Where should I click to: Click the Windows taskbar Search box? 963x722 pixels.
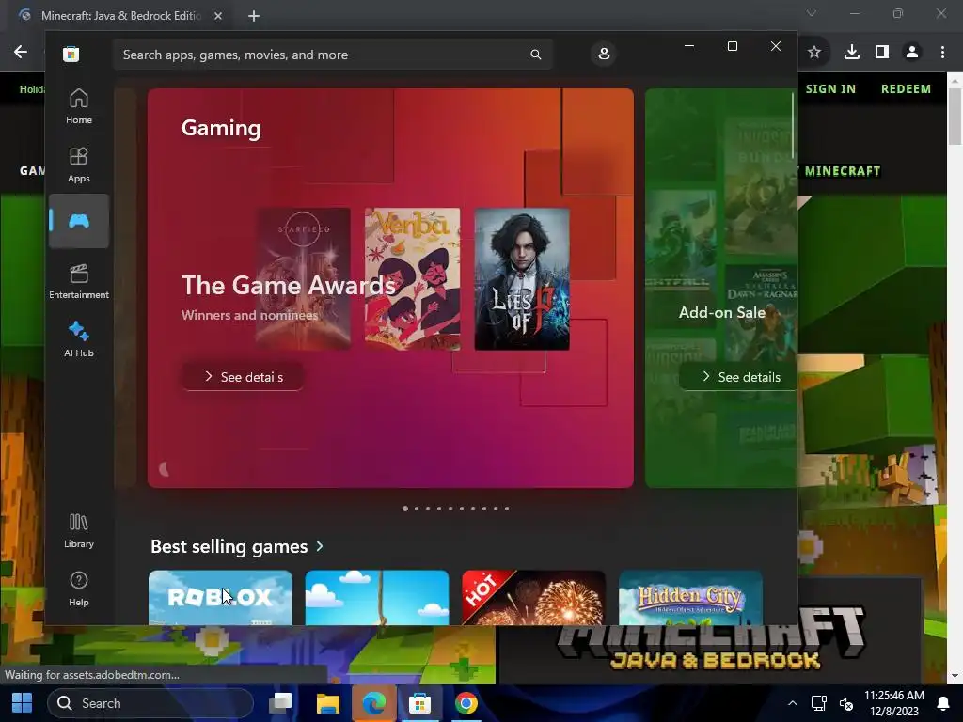click(150, 703)
